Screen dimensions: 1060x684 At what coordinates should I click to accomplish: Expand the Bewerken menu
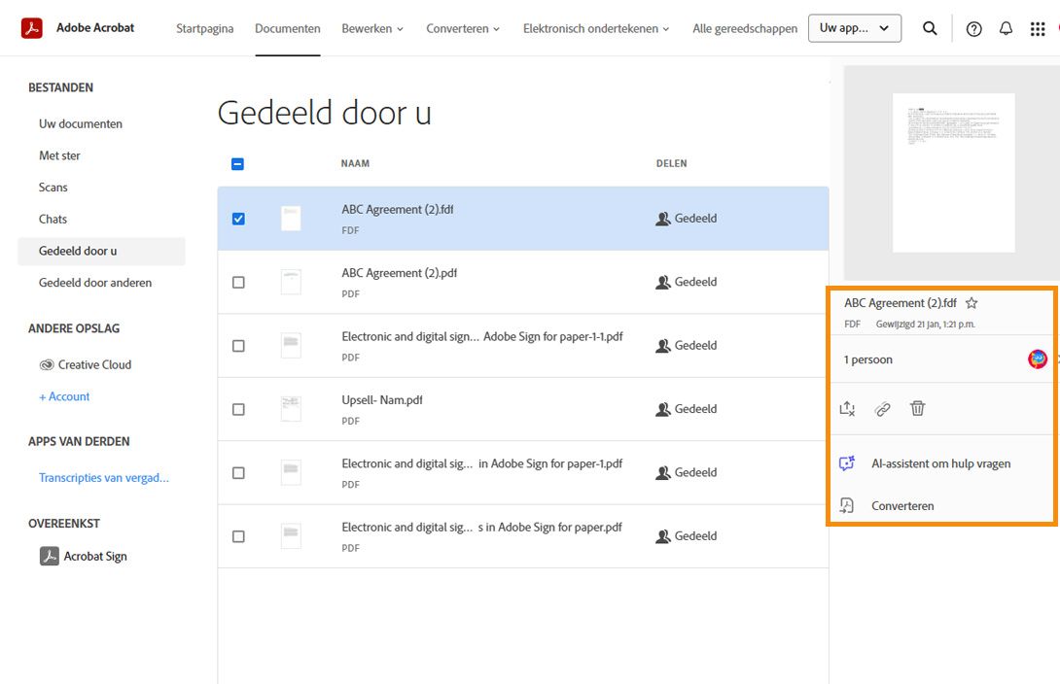(372, 28)
